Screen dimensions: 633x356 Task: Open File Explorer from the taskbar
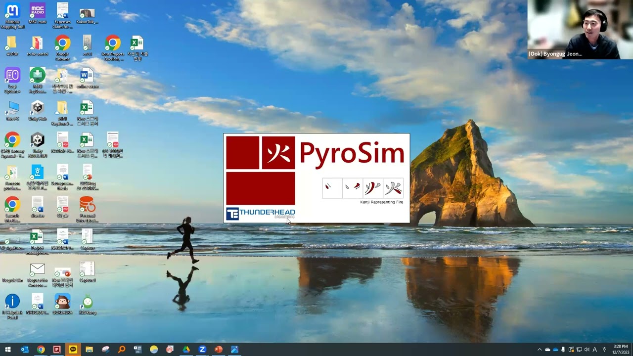point(89,350)
